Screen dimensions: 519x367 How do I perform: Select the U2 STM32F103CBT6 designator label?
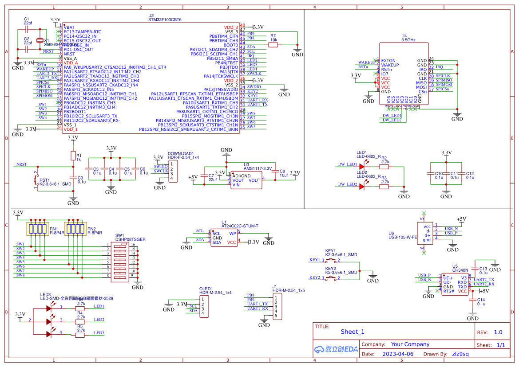165,17
